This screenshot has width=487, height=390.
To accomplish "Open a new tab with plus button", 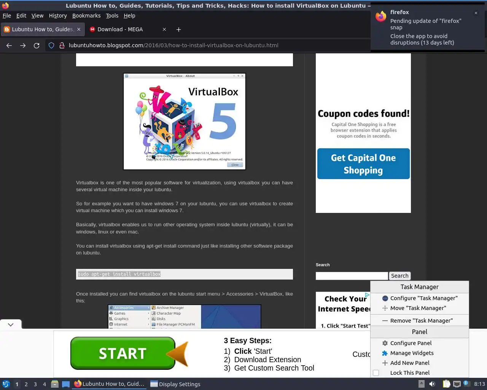I will 178,29.
